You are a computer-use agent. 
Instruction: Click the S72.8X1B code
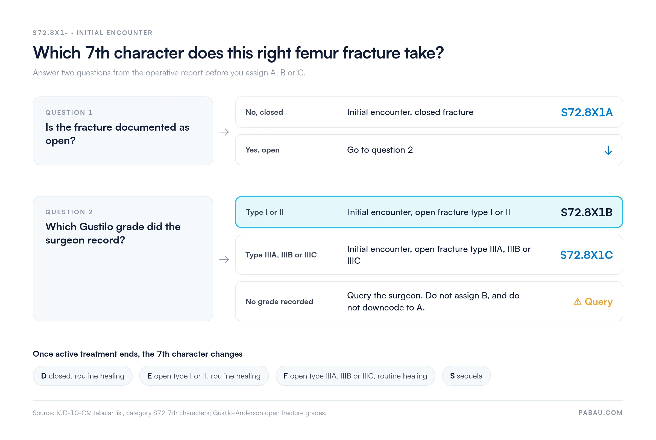tap(586, 212)
